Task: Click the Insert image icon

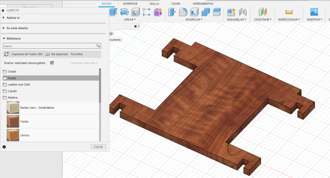Action: point(314,12)
